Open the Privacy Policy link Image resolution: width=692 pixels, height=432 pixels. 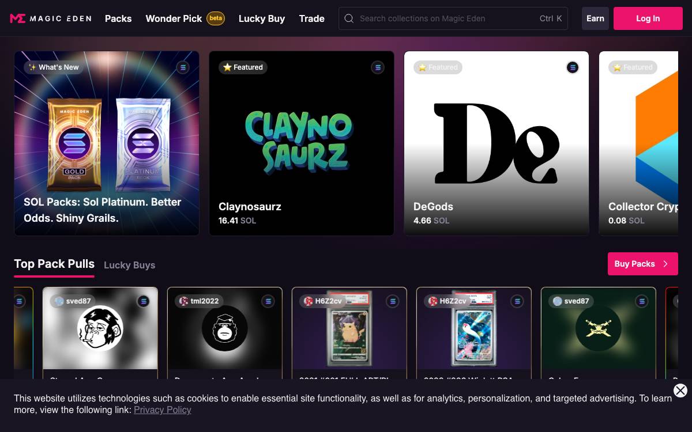pos(163,410)
